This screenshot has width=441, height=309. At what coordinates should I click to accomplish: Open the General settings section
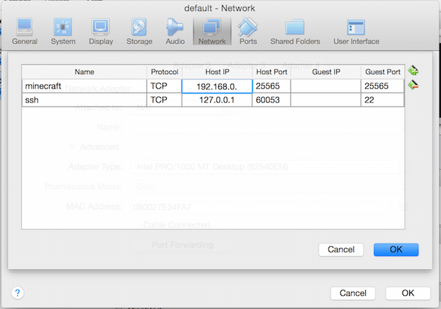pos(25,32)
